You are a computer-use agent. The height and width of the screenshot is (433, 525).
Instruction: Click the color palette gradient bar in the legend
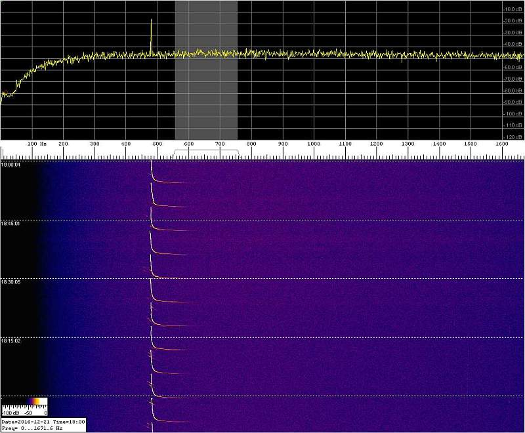pos(24,402)
